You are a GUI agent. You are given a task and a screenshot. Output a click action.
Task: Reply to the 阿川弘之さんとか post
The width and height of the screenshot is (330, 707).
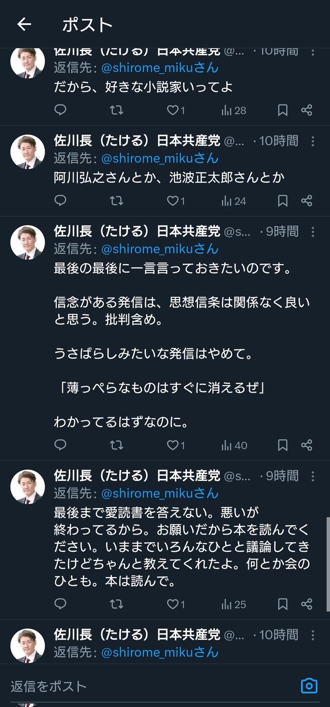pos(60,201)
